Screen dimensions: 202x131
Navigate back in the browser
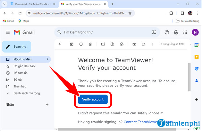coord(5,13)
